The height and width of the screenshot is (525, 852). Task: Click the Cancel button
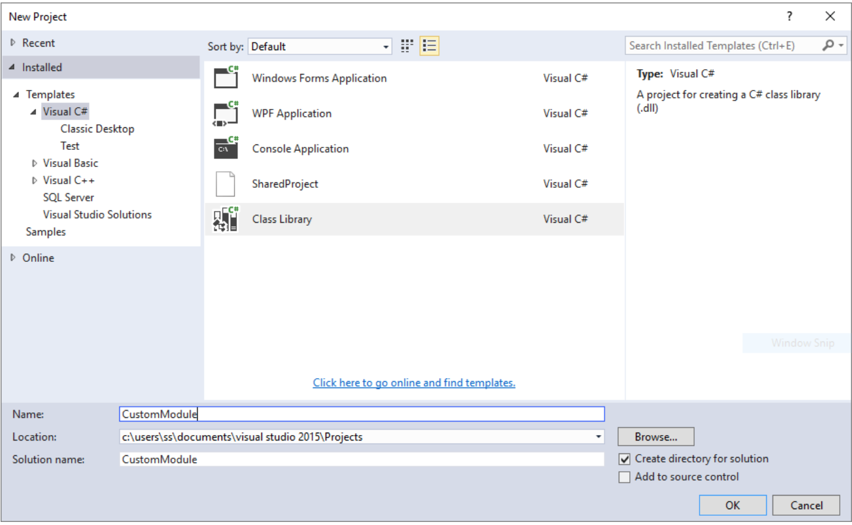(x=806, y=505)
